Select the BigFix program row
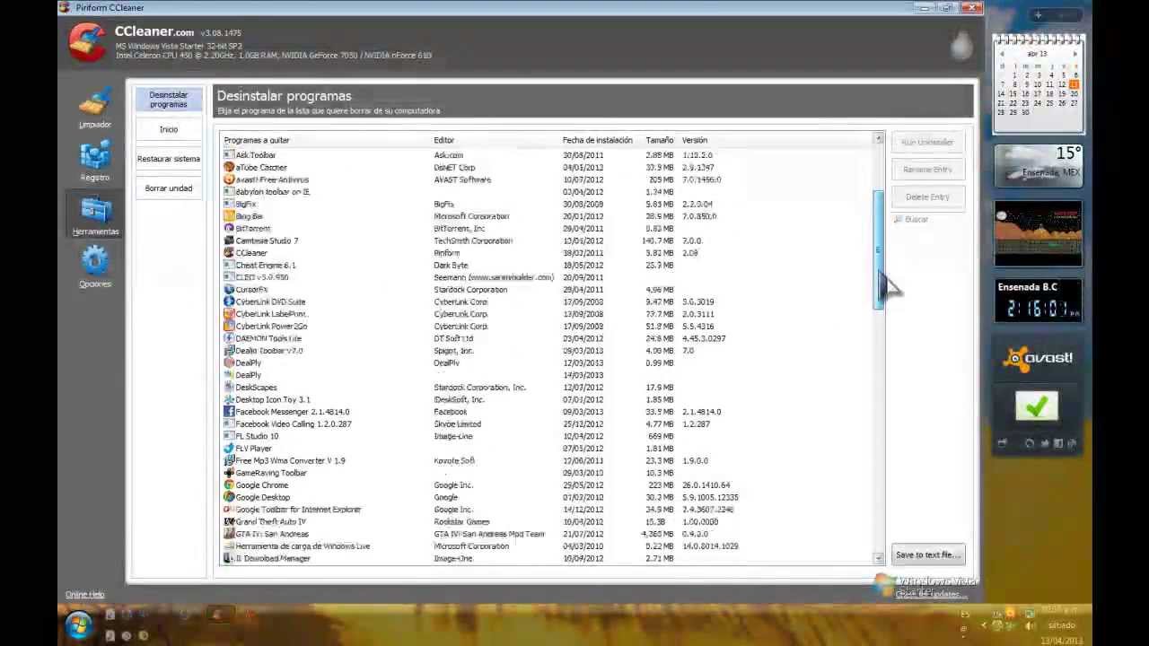Viewport: 1149px width, 646px height. pyautogui.click(x=548, y=204)
